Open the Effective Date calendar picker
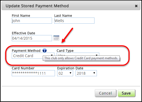This screenshot has height=102, width=142. (56, 38)
